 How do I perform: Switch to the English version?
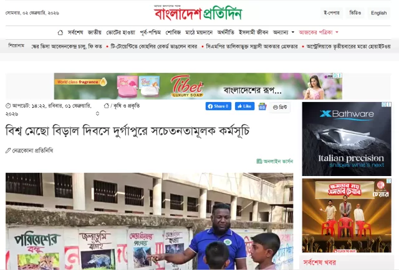[x=378, y=13]
